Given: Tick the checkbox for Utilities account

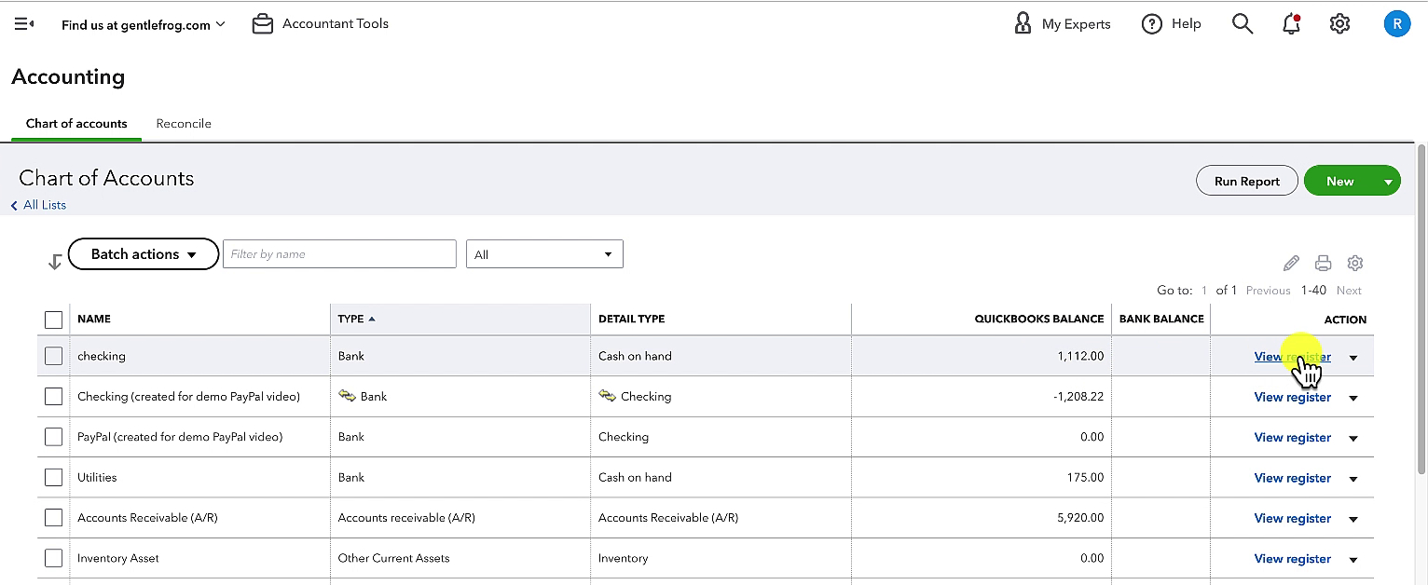Looking at the screenshot, I should tap(53, 477).
